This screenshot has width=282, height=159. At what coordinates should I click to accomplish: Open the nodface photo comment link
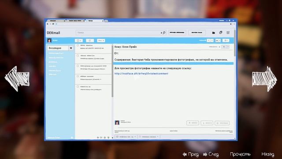click(141, 74)
